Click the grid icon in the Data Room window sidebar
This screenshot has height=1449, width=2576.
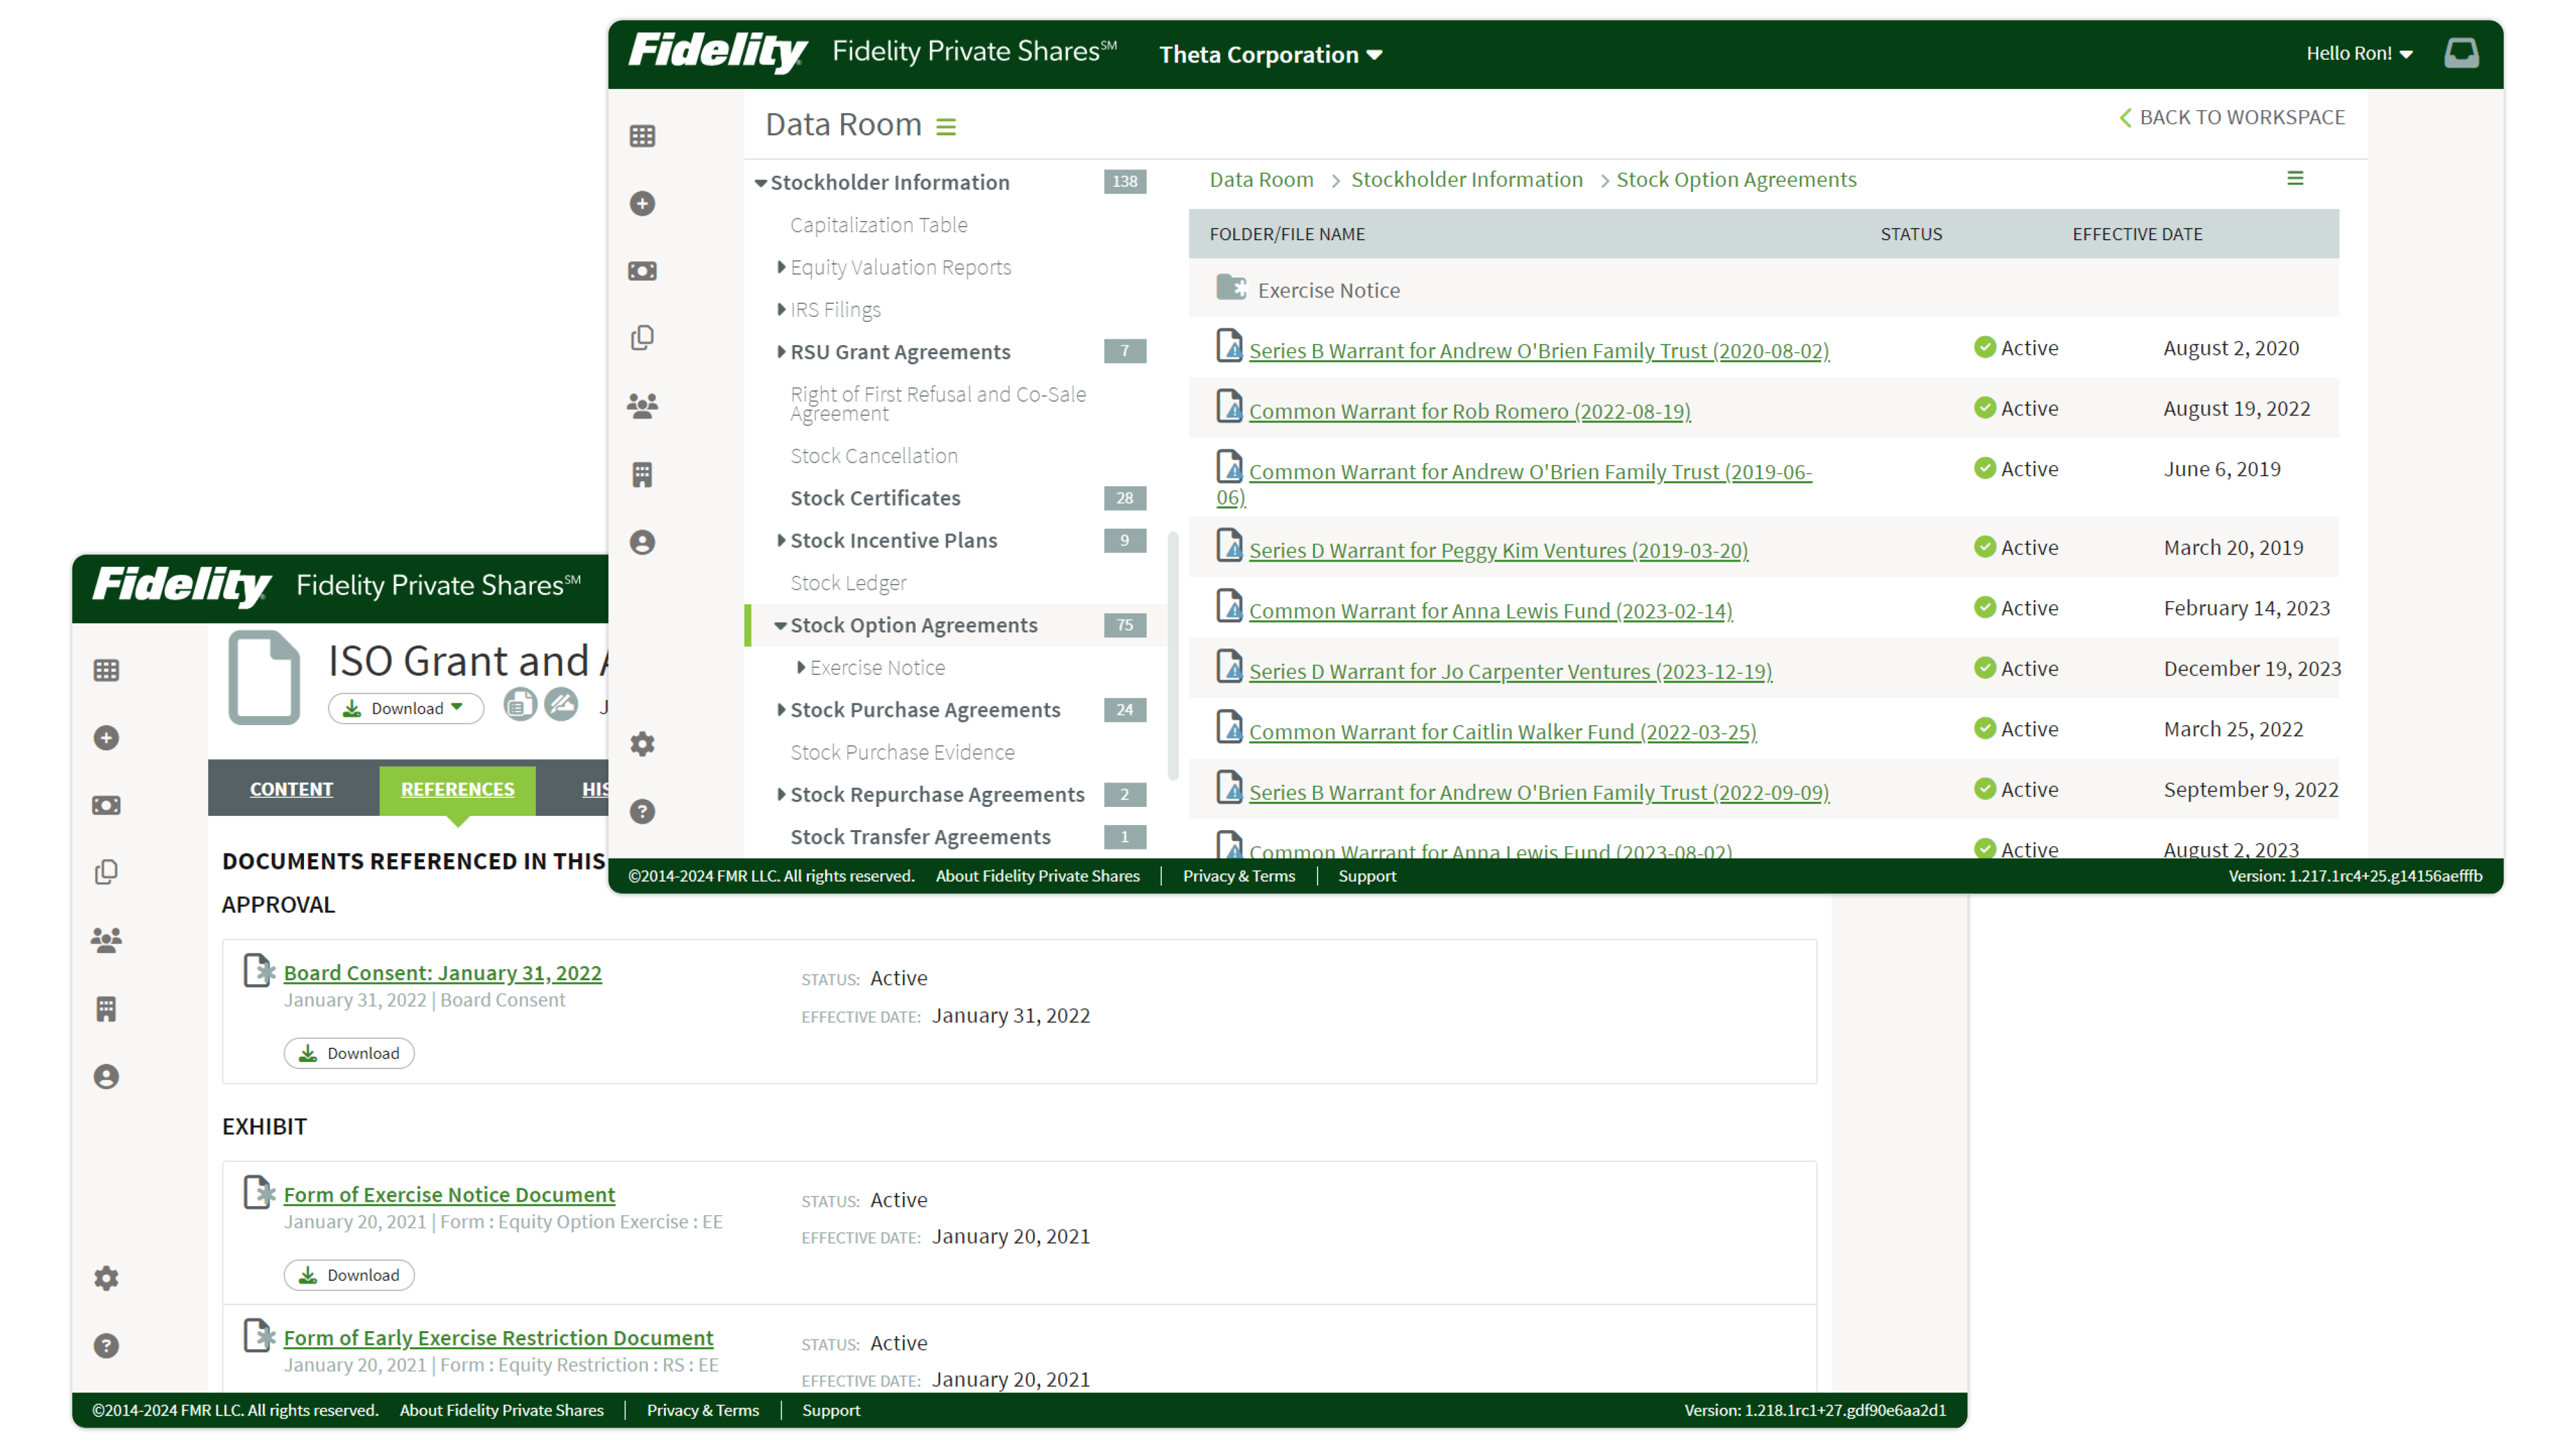[x=642, y=136]
